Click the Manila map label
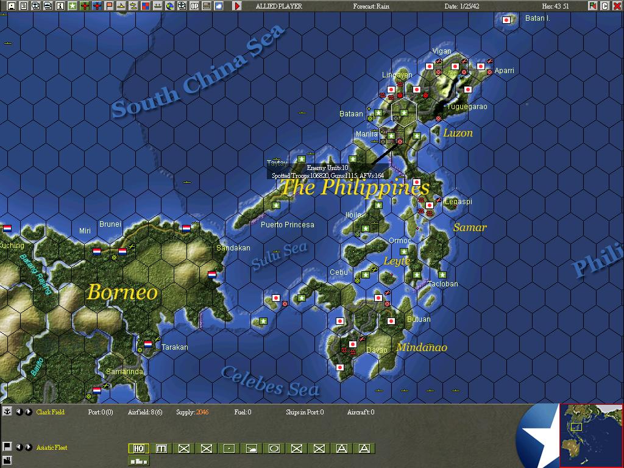This screenshot has width=624, height=468. coord(366,133)
